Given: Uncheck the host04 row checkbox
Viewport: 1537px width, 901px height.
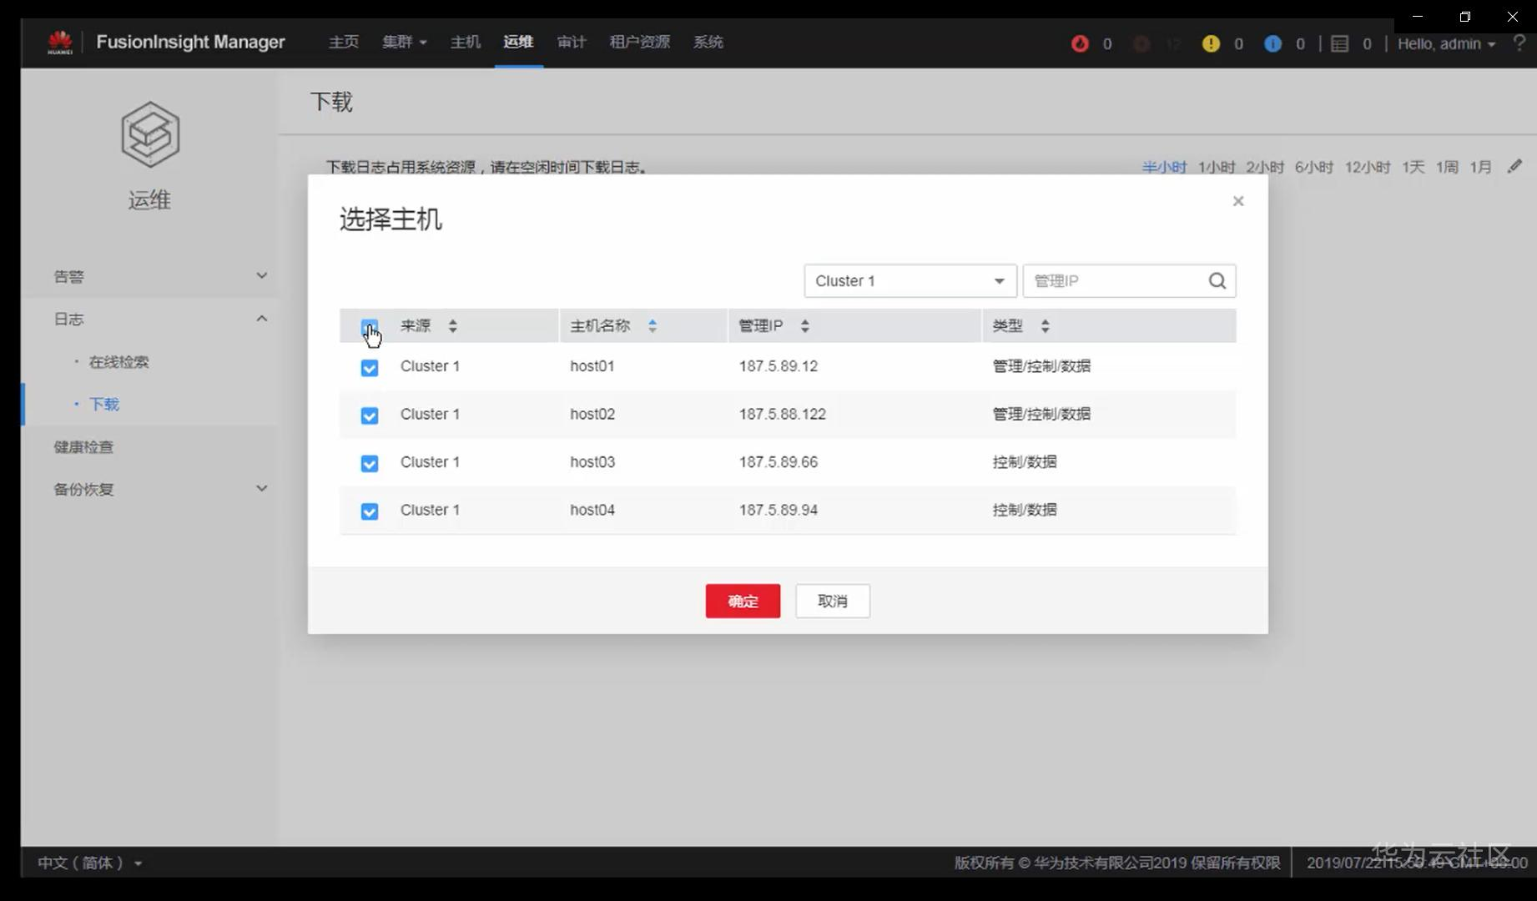Looking at the screenshot, I should (370, 511).
